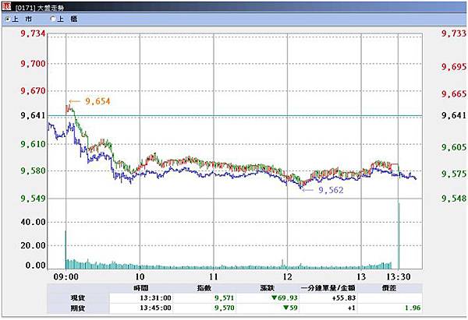Click the 9,562 low price label
468x320 pixels.
331,190
